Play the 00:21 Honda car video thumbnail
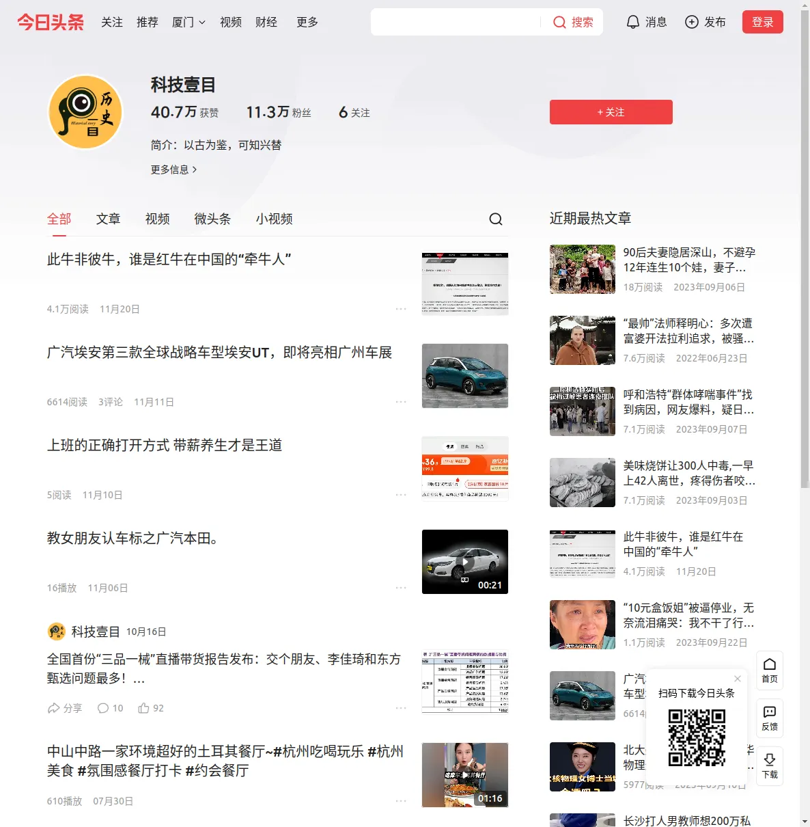Viewport: 810px width, 827px height. (x=465, y=562)
